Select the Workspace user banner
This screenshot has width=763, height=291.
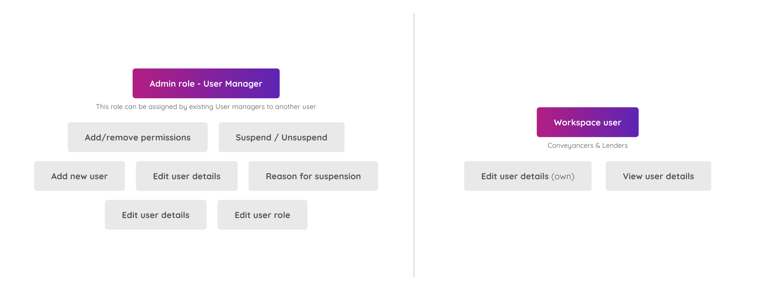click(587, 122)
